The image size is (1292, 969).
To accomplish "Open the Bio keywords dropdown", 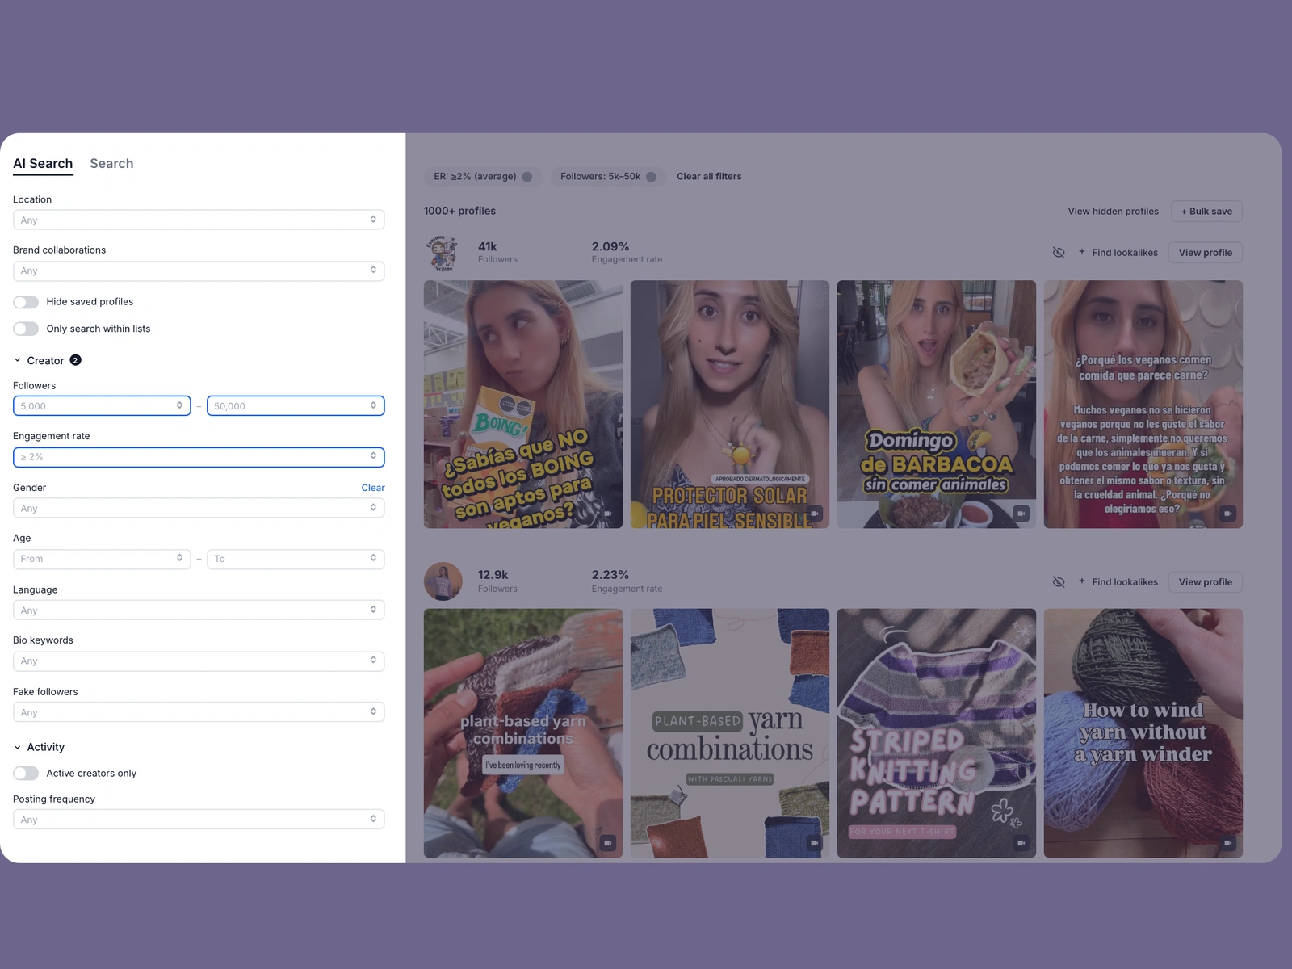I will coord(199,661).
